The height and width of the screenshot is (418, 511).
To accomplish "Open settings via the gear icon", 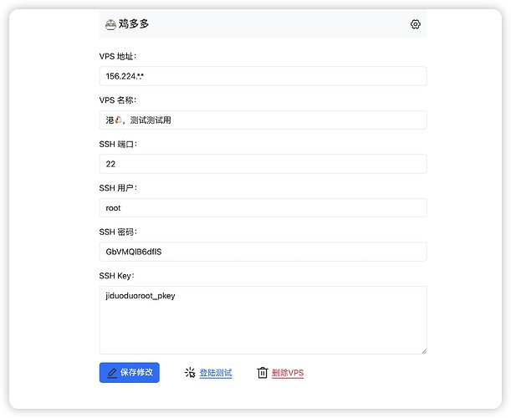I will tap(415, 24).
